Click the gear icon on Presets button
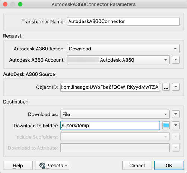187x173 pixels. [42, 166]
